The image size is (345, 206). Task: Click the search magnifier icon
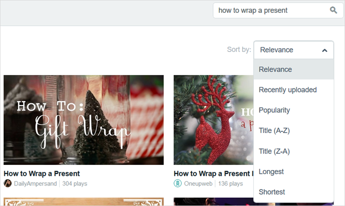tap(333, 10)
